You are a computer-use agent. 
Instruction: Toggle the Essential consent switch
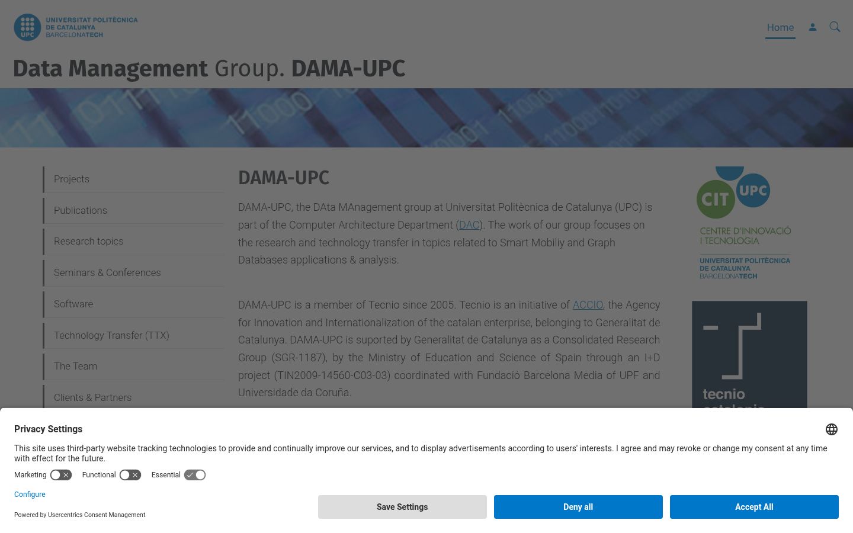pos(195,475)
